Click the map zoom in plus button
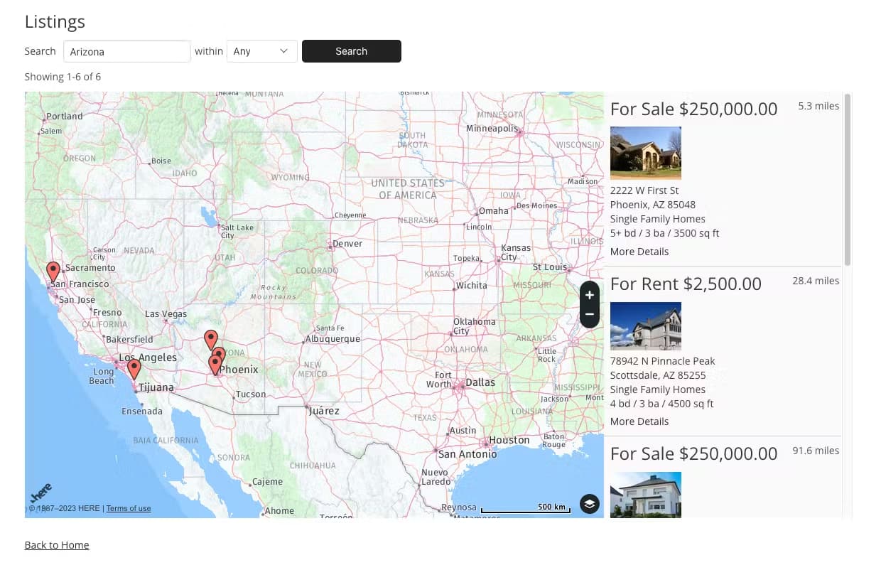This screenshot has width=881, height=570. [x=589, y=295]
